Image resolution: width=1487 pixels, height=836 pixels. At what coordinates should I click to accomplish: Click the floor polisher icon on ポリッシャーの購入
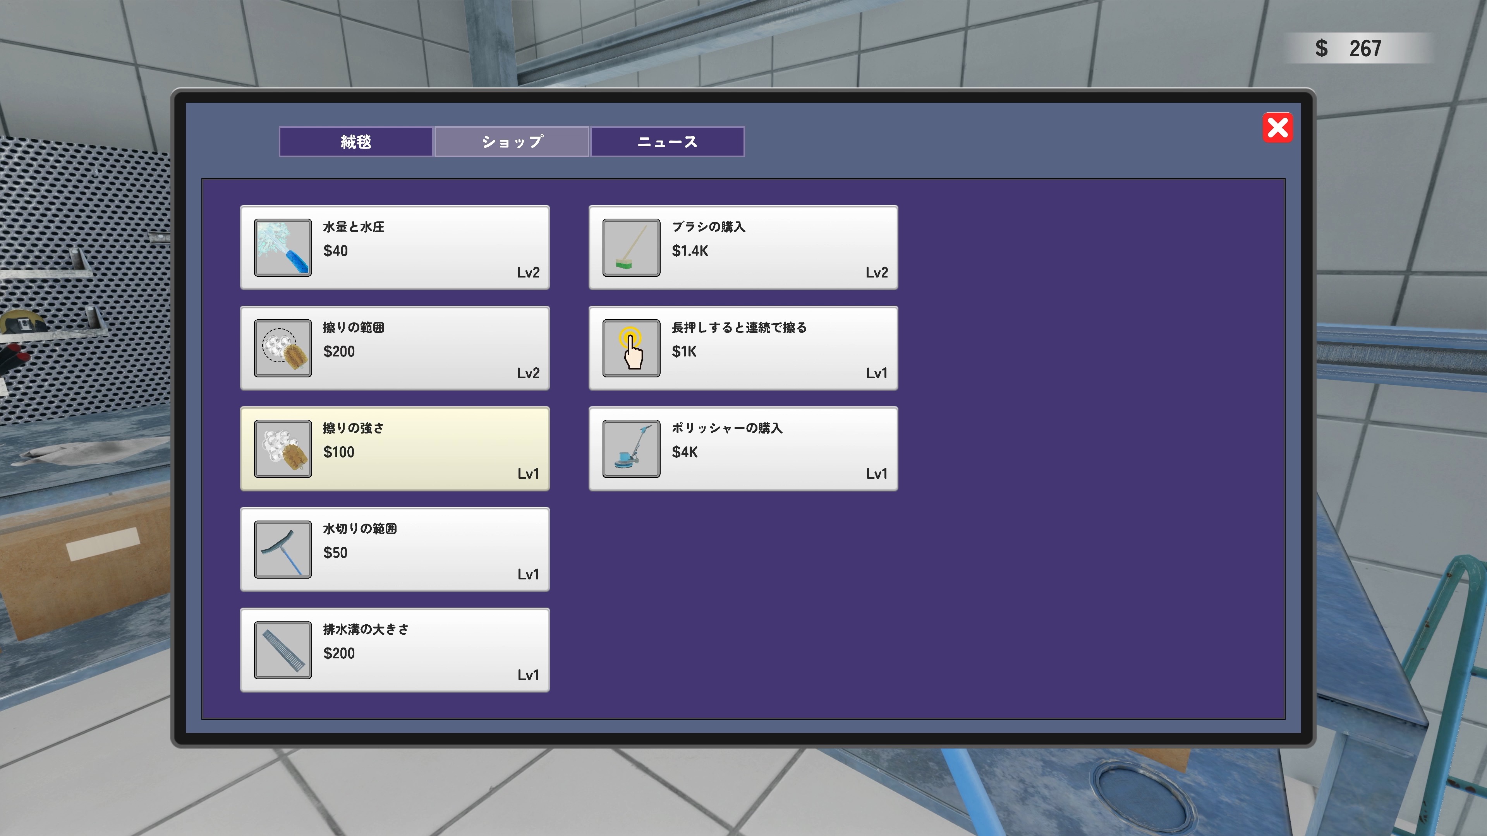pyautogui.click(x=631, y=449)
